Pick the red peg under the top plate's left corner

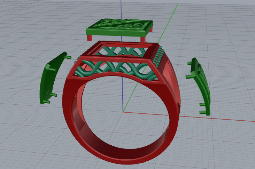point(90,38)
